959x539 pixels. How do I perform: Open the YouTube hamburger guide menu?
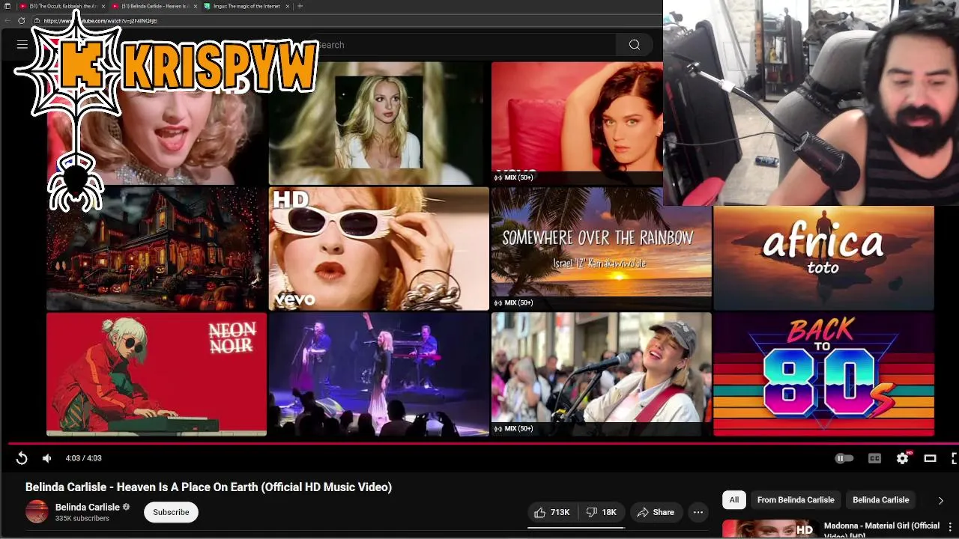point(22,45)
